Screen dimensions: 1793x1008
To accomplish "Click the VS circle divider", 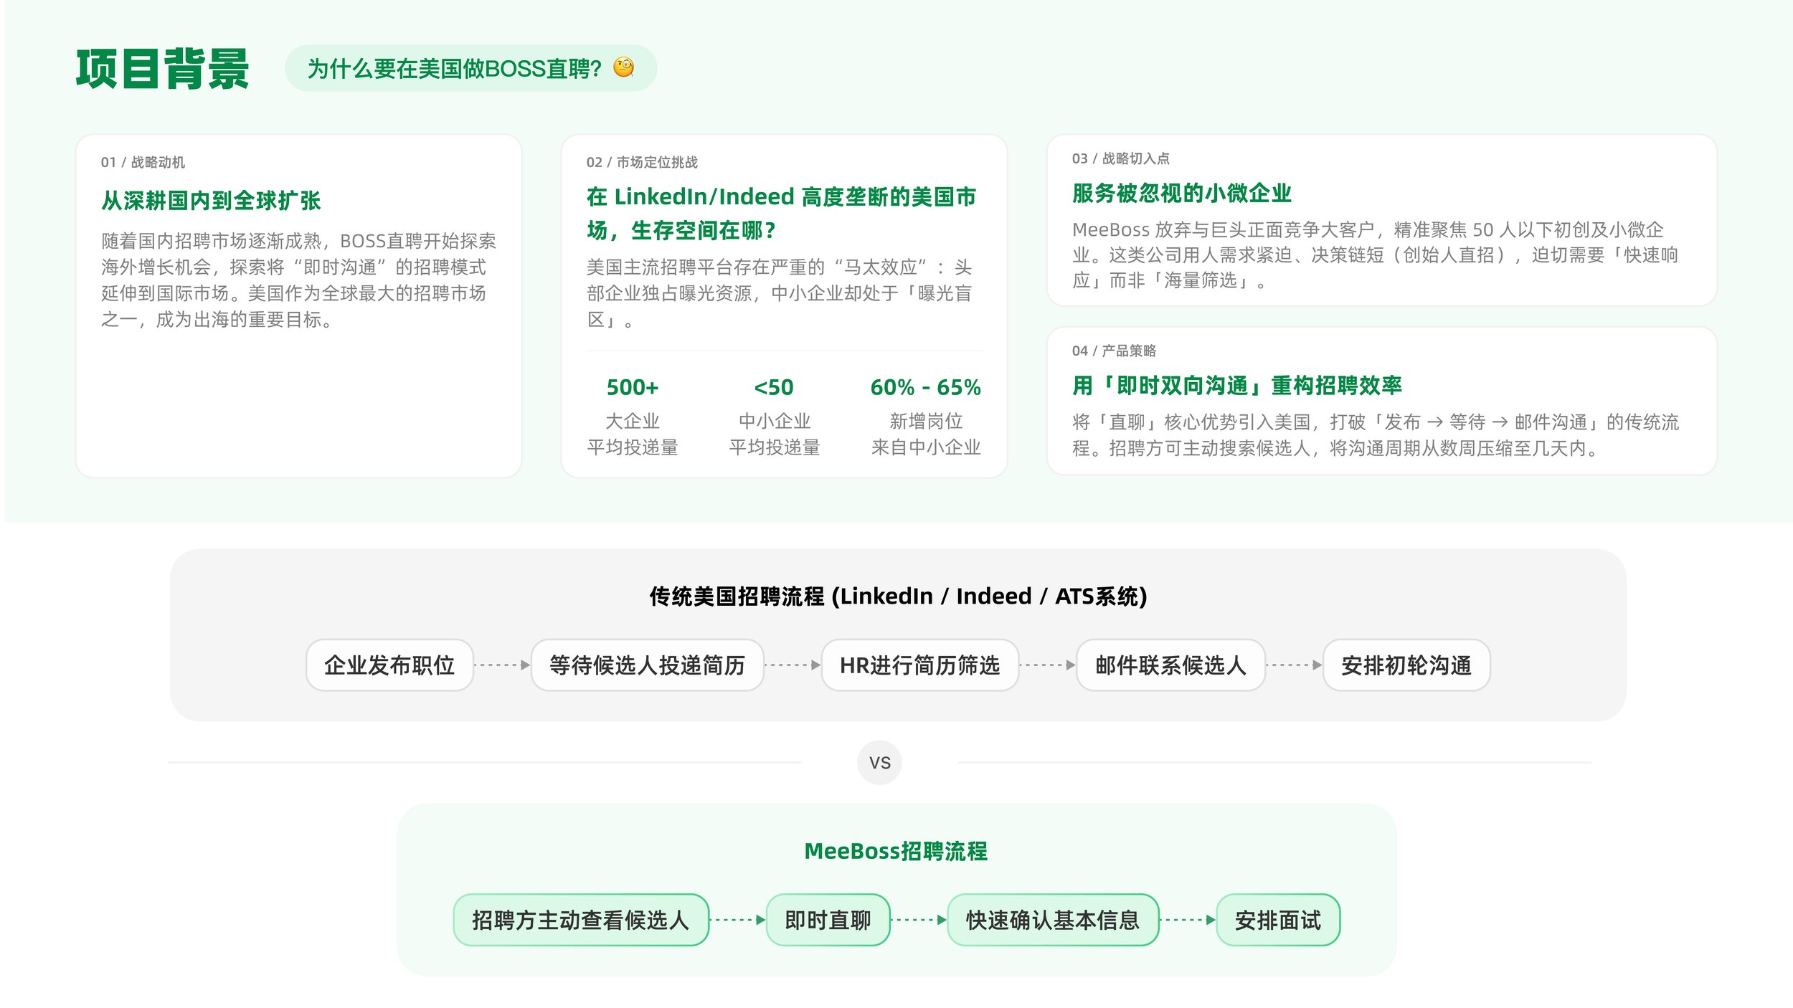I will tap(879, 762).
